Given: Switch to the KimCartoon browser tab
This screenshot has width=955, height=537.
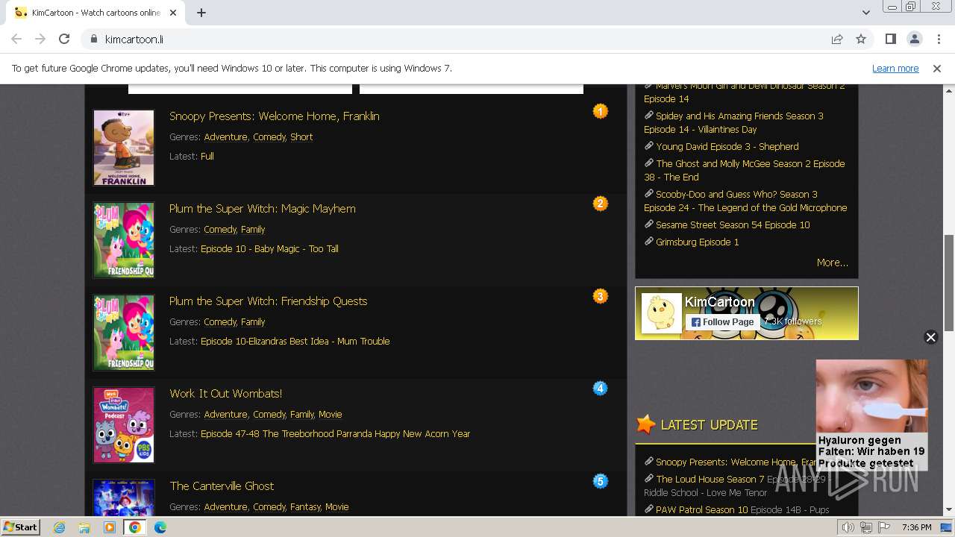Looking at the screenshot, I should (95, 13).
